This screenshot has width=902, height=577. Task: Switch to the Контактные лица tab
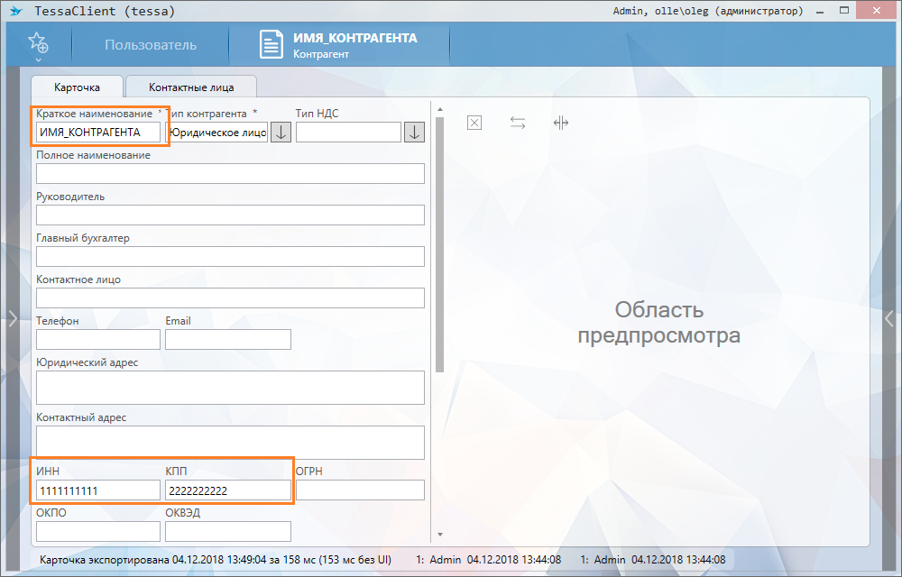coord(191,87)
